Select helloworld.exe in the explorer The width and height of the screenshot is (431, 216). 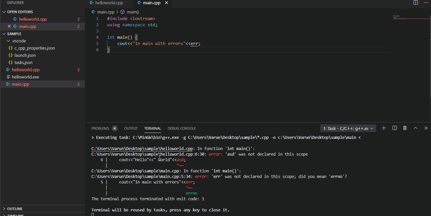point(42,77)
